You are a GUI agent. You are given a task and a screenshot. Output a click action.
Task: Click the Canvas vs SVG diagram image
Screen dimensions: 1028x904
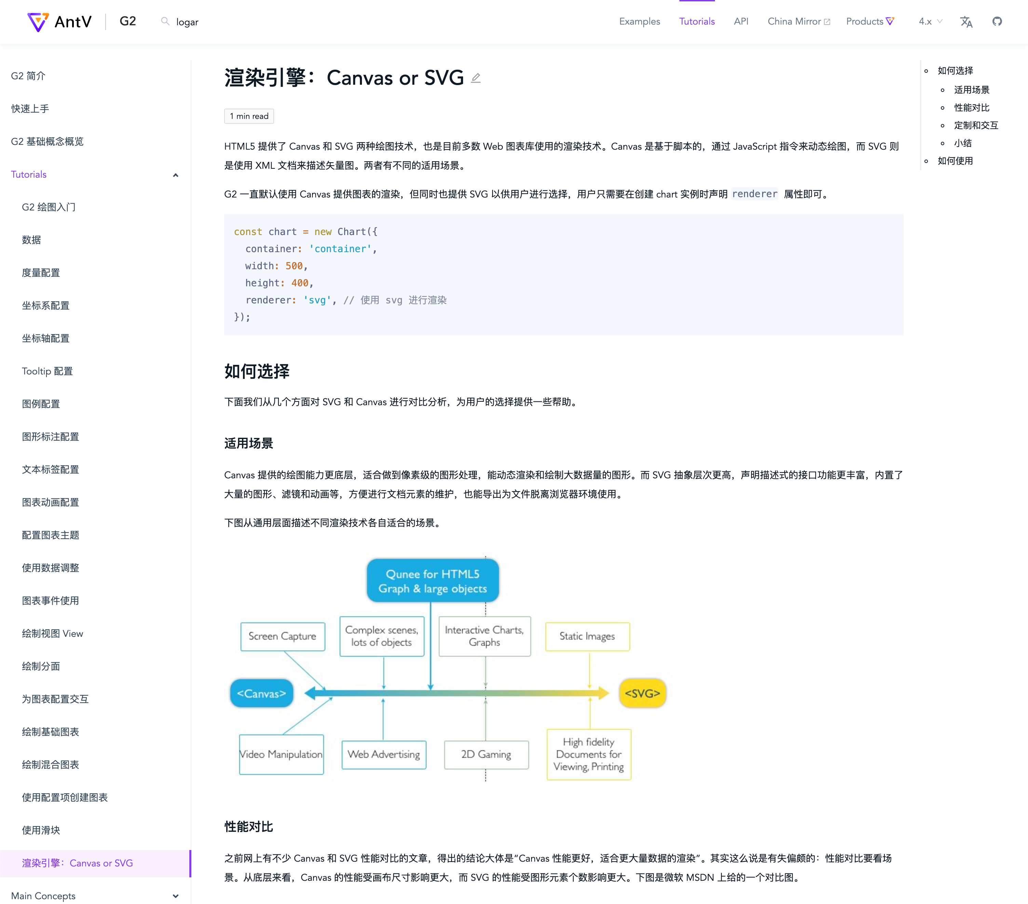(448, 669)
